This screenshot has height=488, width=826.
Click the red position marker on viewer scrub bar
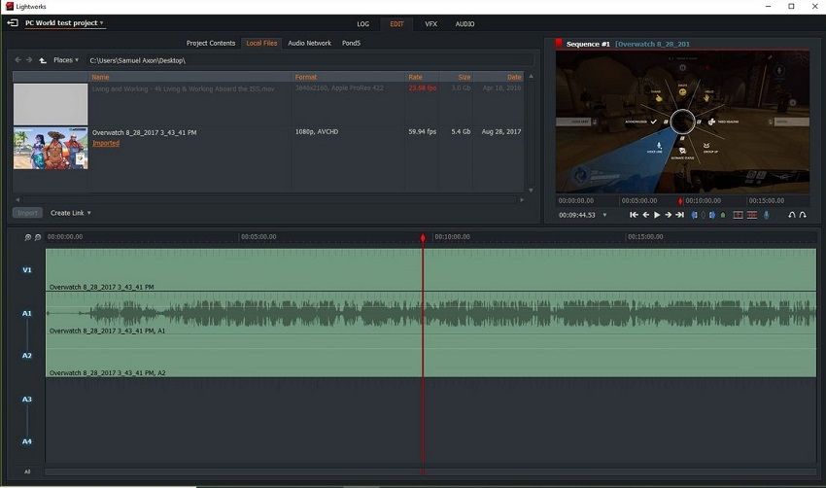(x=680, y=201)
